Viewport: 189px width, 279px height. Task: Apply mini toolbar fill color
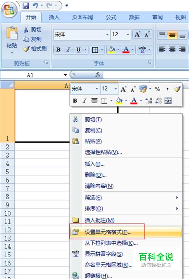pyautogui.click(x=119, y=101)
